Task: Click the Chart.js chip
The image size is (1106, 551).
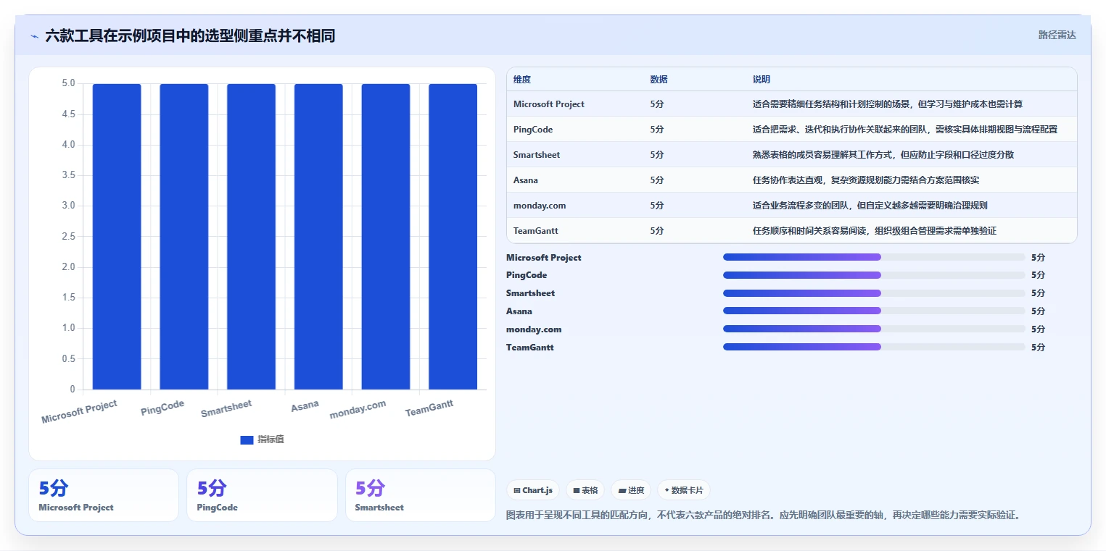Action: coord(533,490)
